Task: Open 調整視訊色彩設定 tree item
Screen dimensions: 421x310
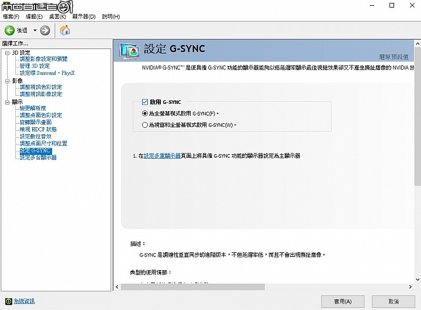Action: point(41,87)
